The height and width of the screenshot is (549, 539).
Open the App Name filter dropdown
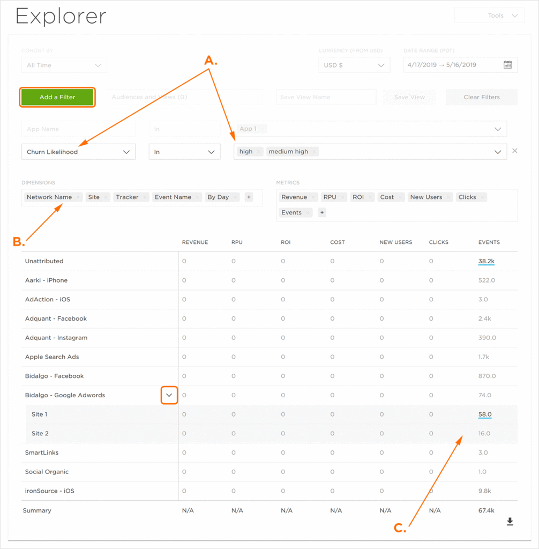click(78, 129)
